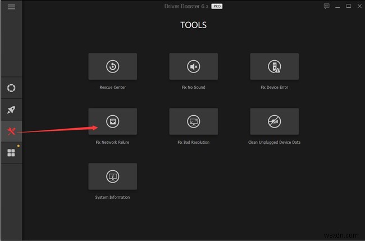Close the Driver Booster window
This screenshot has width=365, height=241.
click(359, 6)
